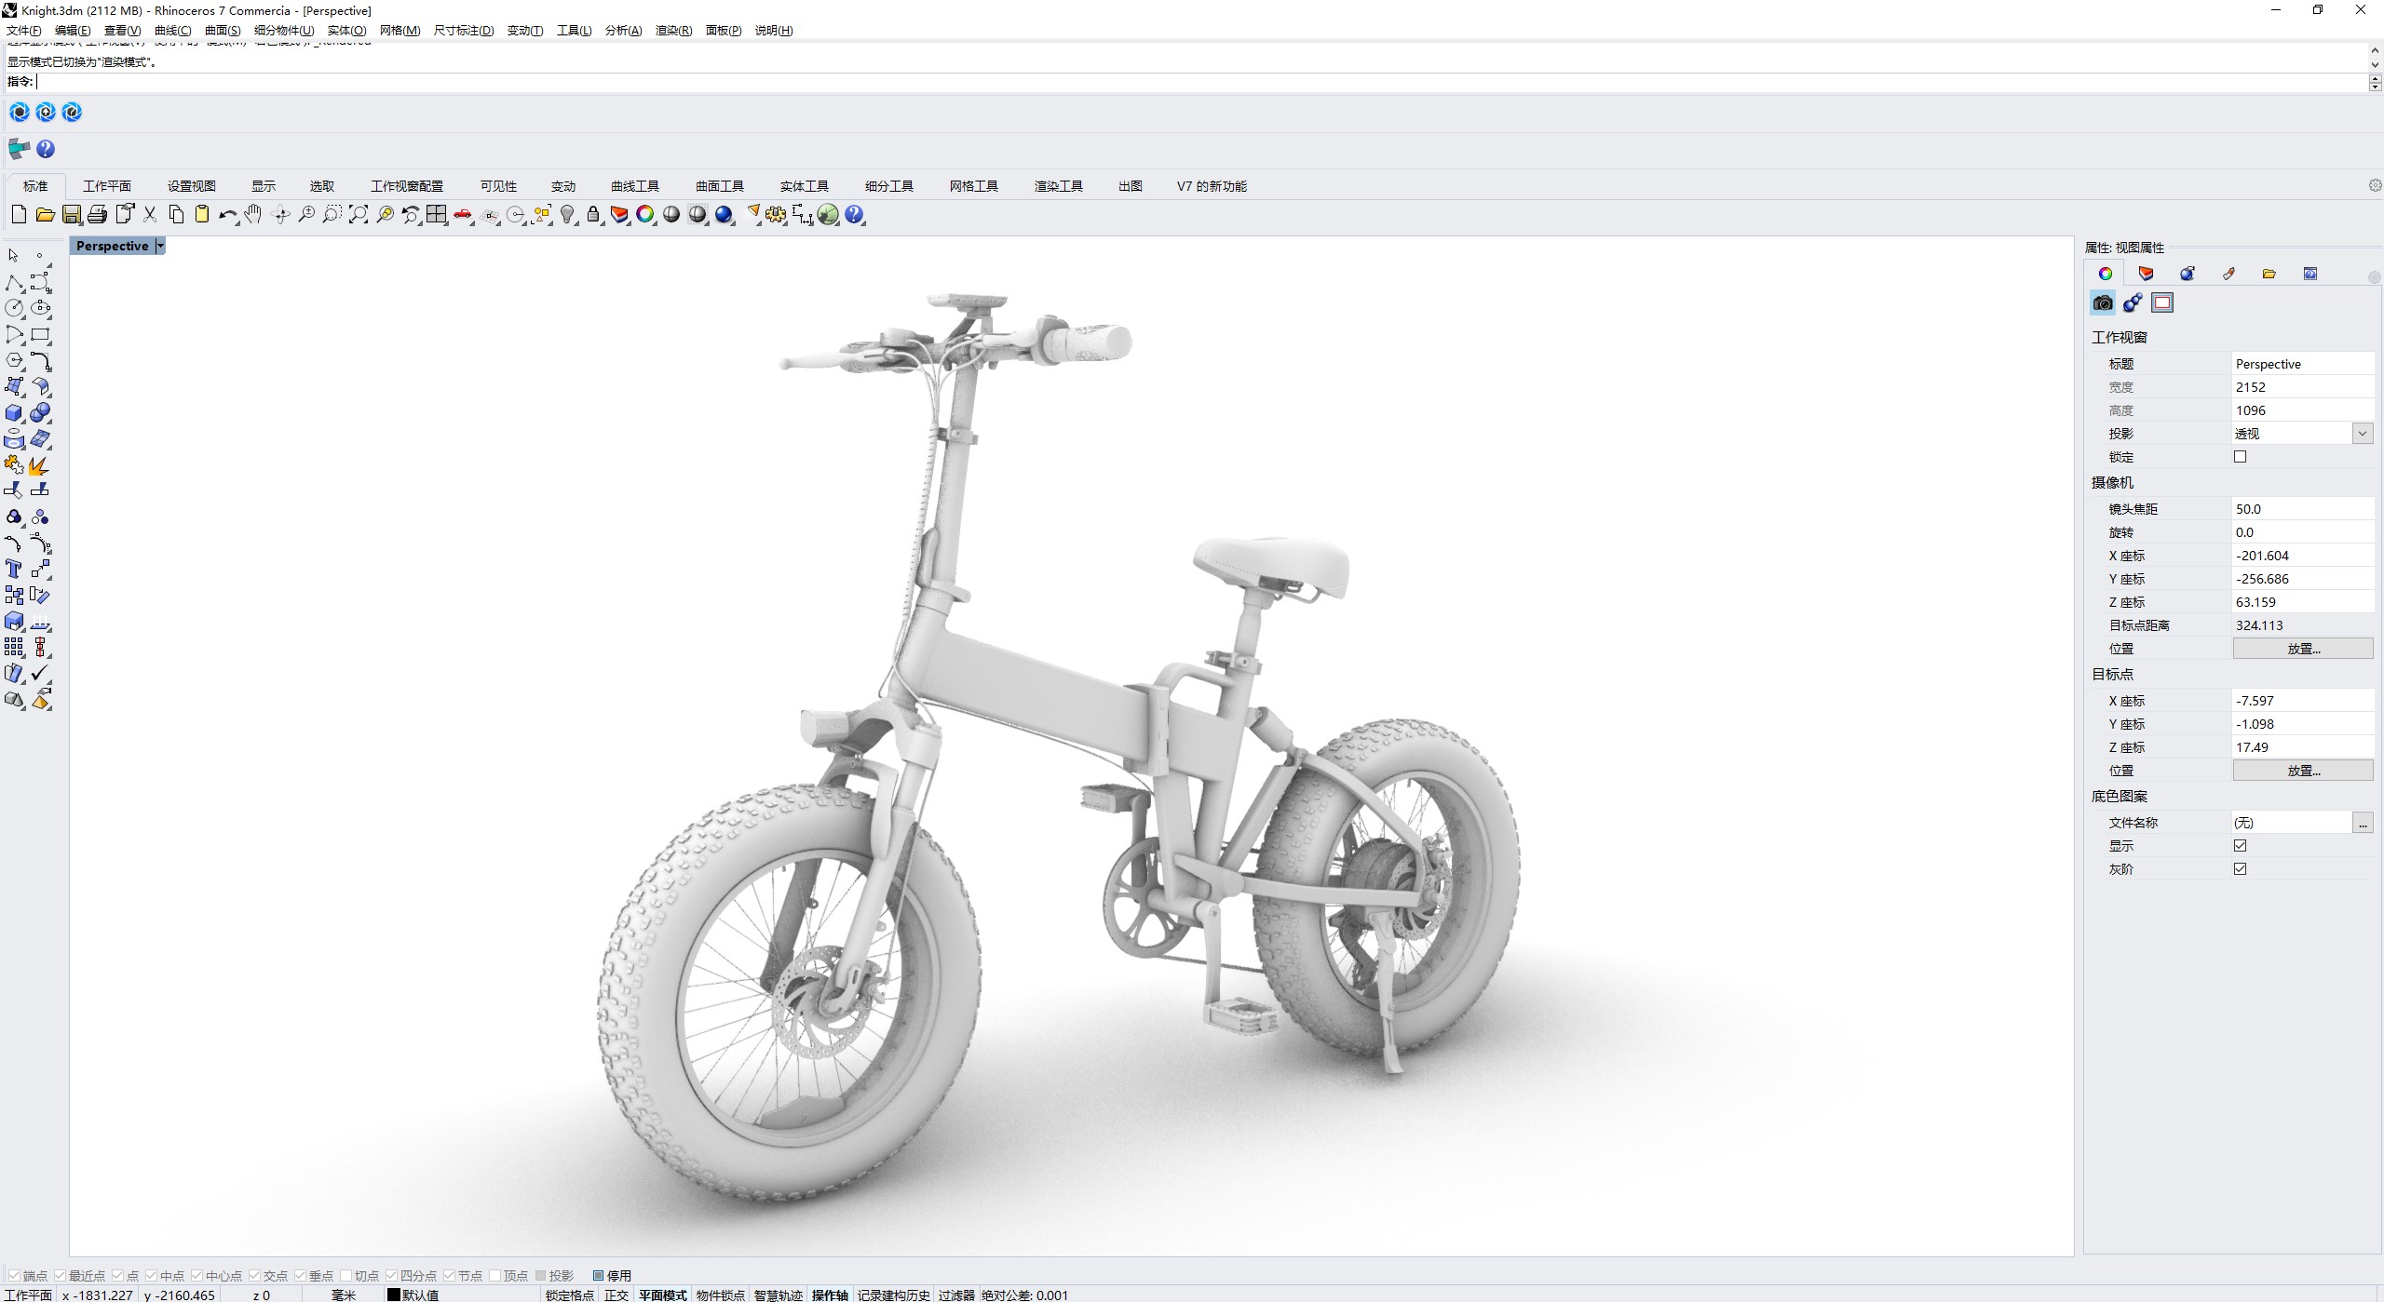Viewport: 2384px width, 1302px height.
Task: Activate the Pan view tool in standard toolbar
Action: 253,215
